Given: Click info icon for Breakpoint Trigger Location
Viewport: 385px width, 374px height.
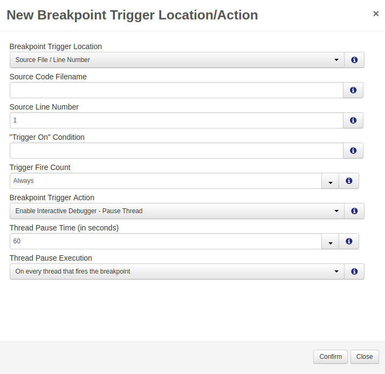Looking at the screenshot, I should pyautogui.click(x=354, y=60).
